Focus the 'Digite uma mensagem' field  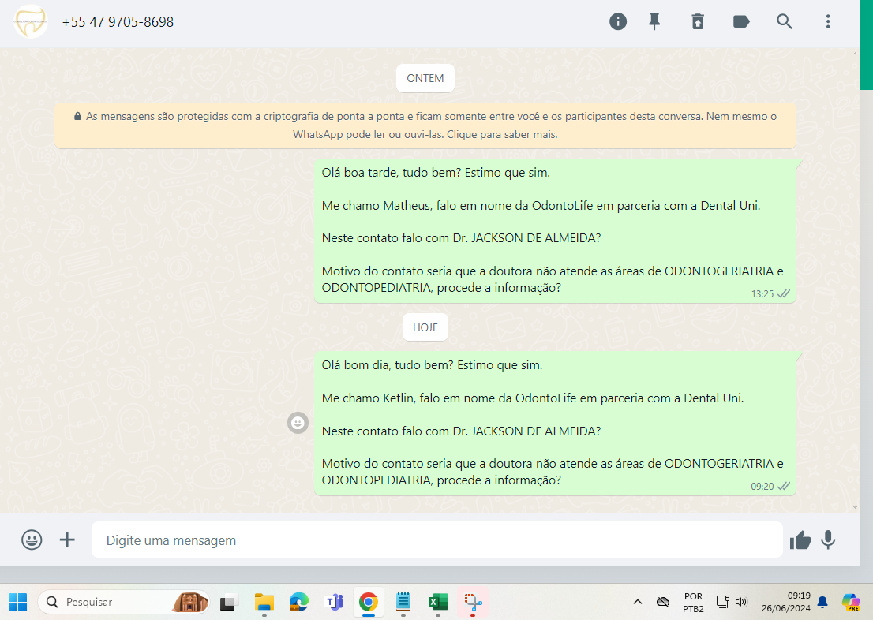coord(437,540)
